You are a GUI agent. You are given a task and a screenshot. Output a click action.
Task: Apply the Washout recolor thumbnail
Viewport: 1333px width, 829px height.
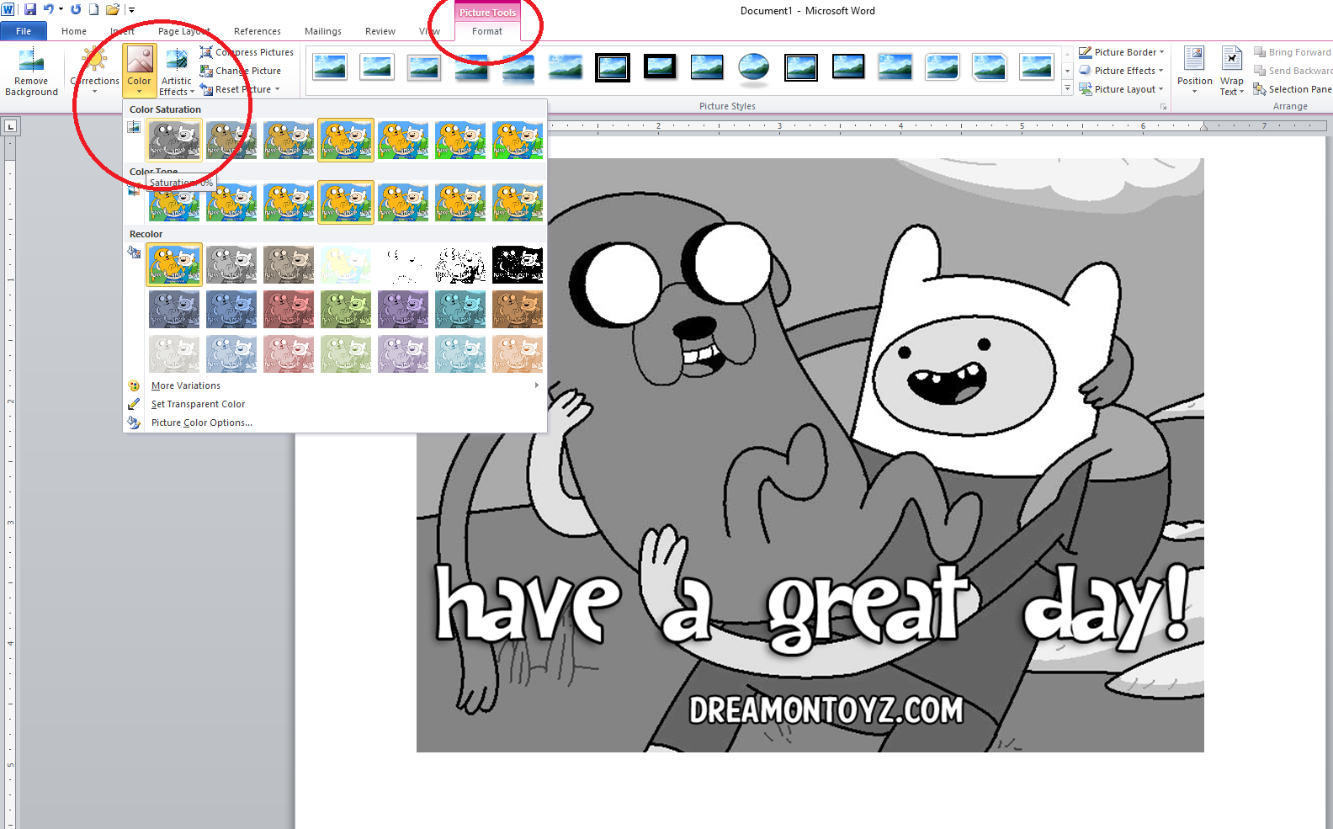[346, 264]
